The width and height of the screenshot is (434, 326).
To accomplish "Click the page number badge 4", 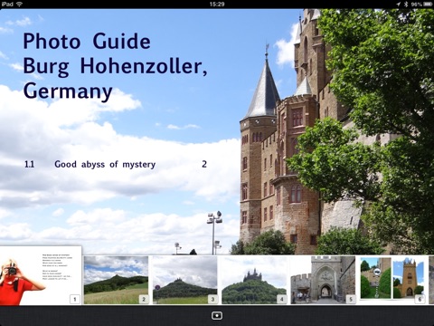I will [x=282, y=299].
